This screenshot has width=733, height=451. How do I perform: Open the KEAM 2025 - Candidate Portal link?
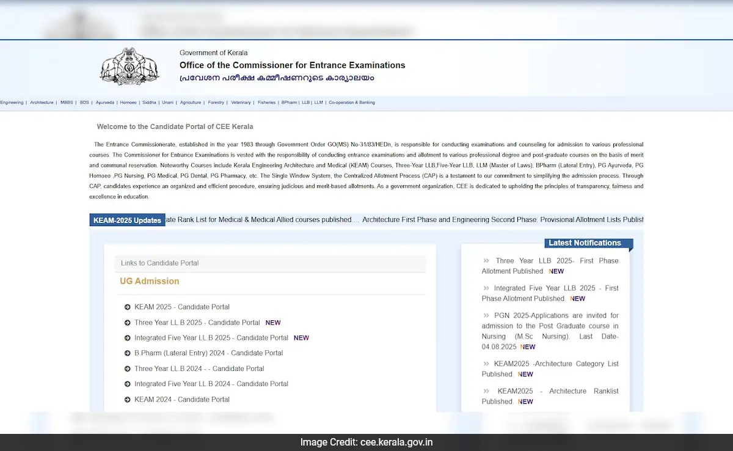181,307
